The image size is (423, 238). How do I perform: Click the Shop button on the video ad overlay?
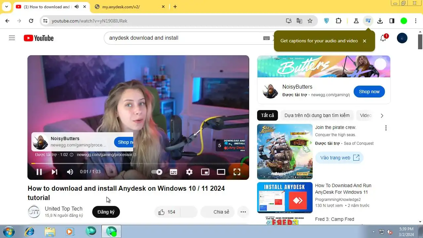(x=124, y=142)
